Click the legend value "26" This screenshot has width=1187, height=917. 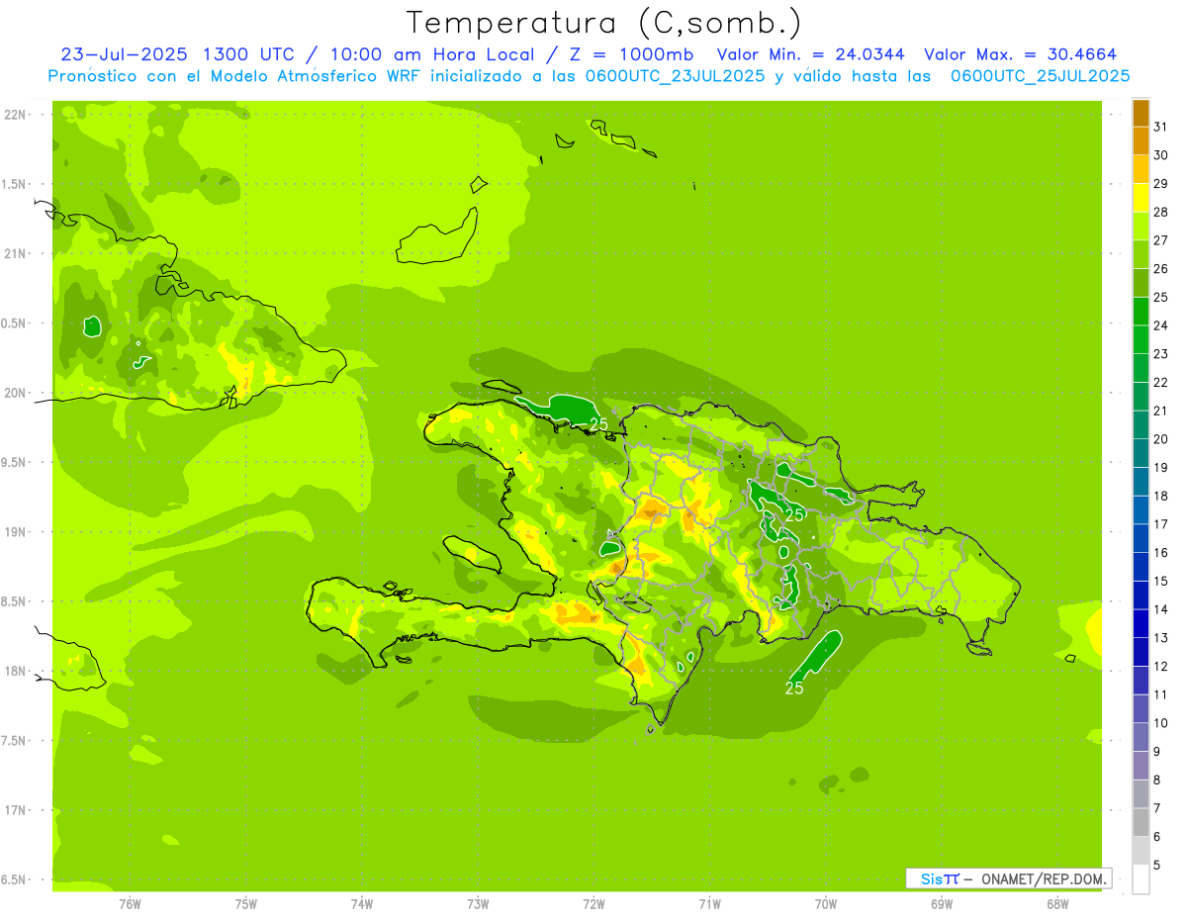click(1160, 268)
